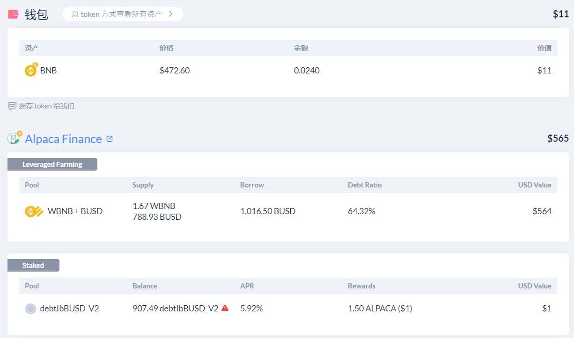The height and width of the screenshot is (338, 574).
Task: Click the speech bubble recommend icon
Action: (x=12, y=106)
